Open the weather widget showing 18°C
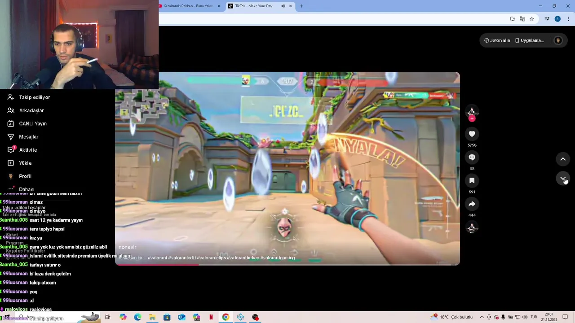This screenshot has height=323, width=575. coord(451,317)
